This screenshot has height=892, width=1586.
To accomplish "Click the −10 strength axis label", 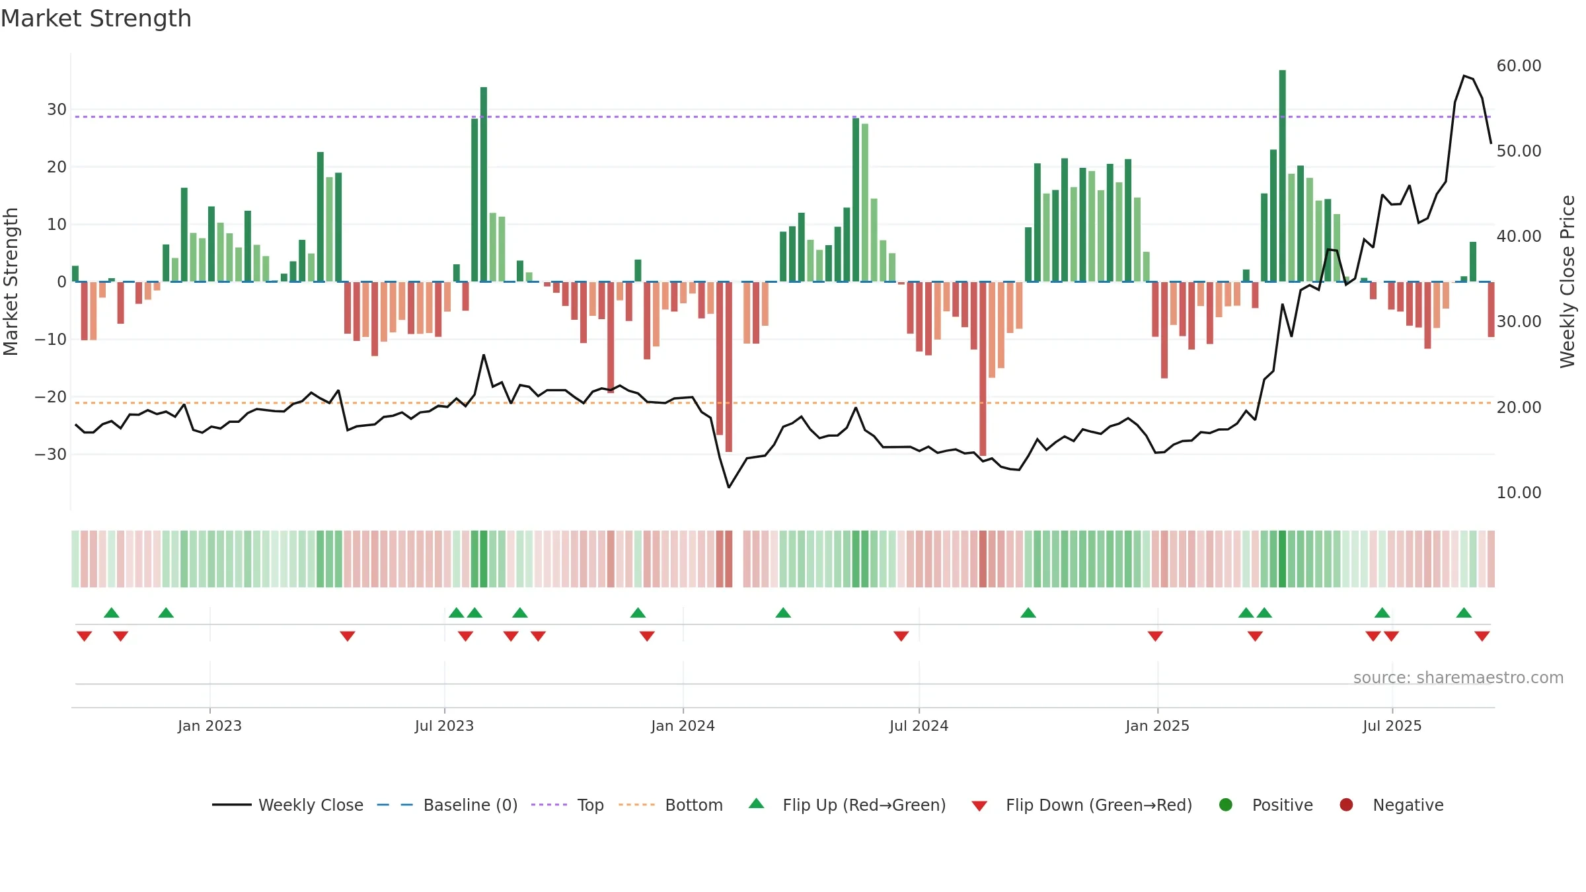I will (50, 340).
